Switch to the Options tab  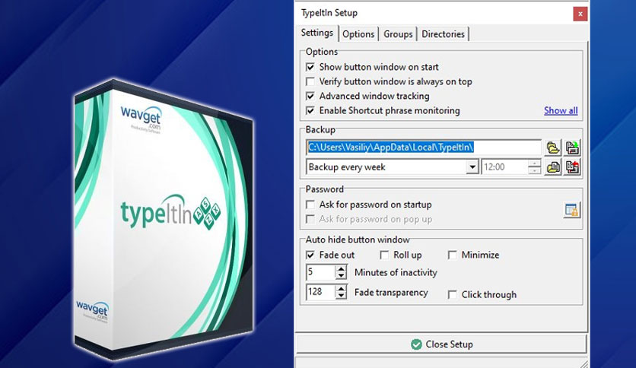(x=358, y=34)
